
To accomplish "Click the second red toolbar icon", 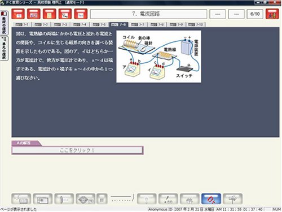I will point(34,14).
